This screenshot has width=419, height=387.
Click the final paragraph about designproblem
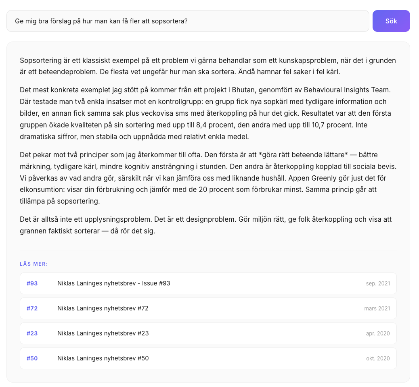coord(206,225)
